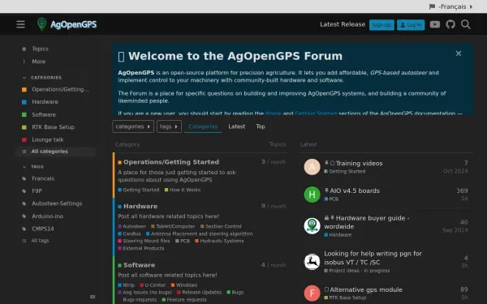Open the YouTube channel icon

click(435, 24)
